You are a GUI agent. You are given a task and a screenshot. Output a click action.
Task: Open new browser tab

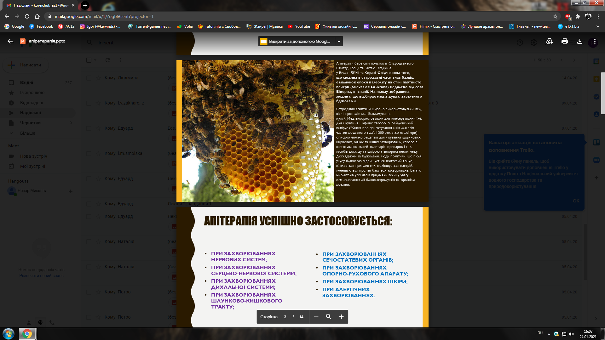point(85,5)
